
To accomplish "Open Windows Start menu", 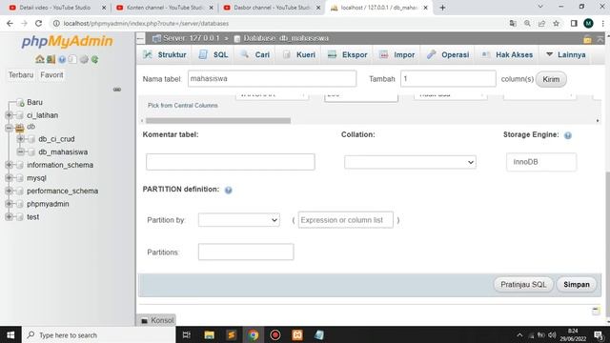I will [10, 334].
